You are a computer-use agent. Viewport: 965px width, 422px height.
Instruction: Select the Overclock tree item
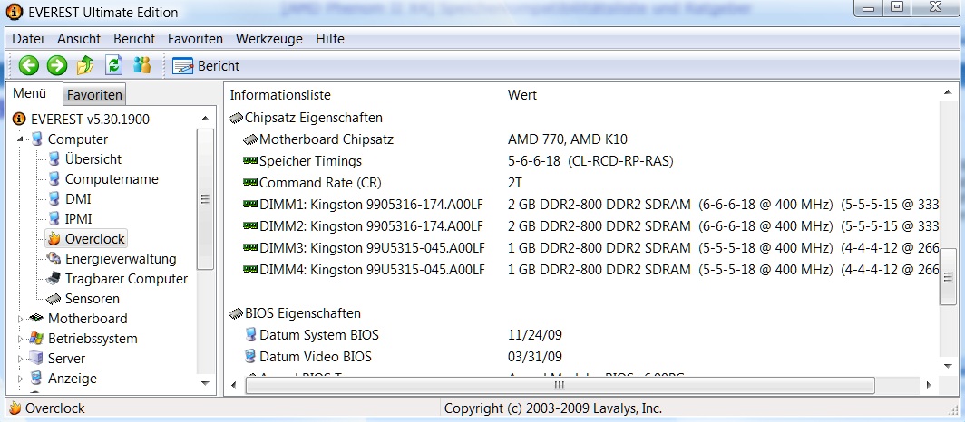click(x=94, y=239)
